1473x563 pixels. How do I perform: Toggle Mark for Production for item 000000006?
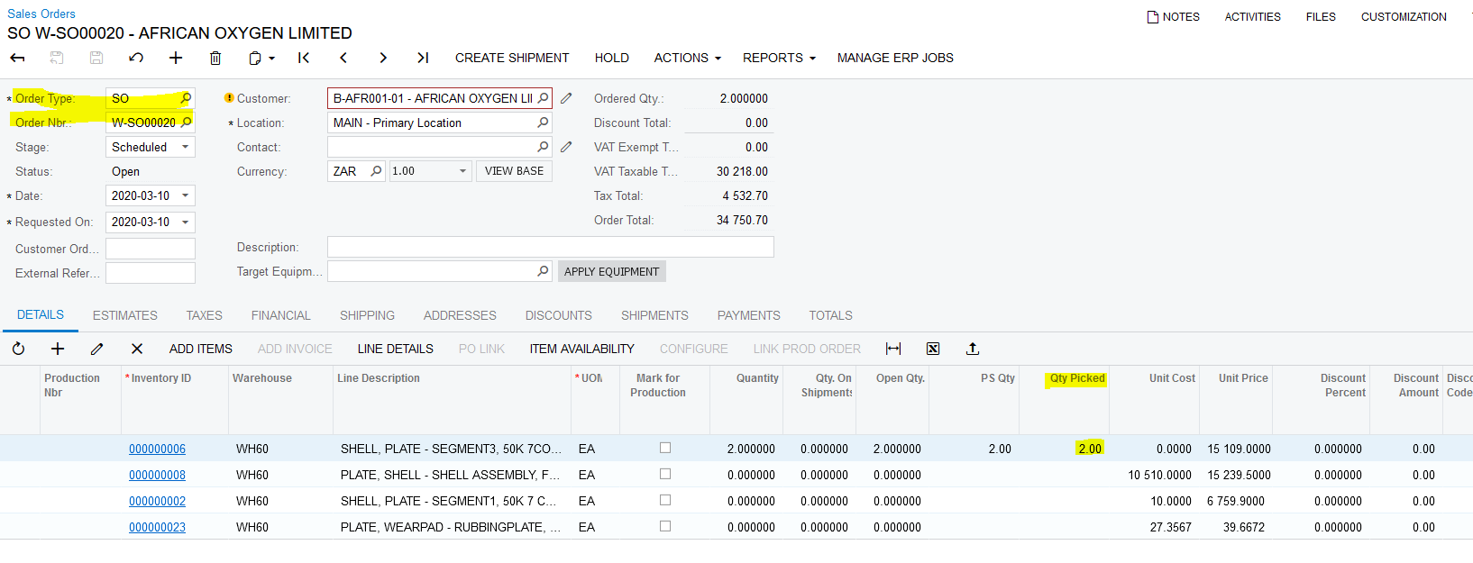pyautogui.click(x=665, y=448)
